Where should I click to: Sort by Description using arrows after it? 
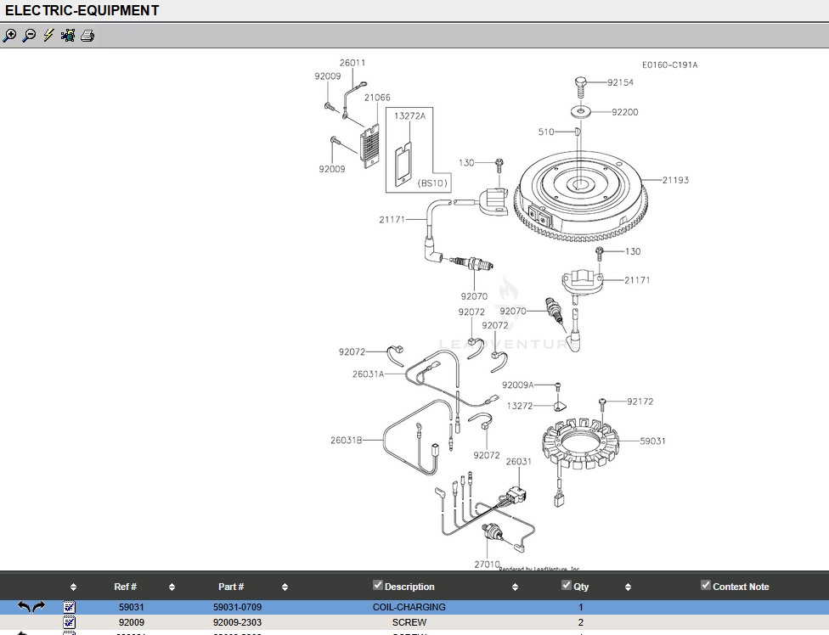[515, 587]
